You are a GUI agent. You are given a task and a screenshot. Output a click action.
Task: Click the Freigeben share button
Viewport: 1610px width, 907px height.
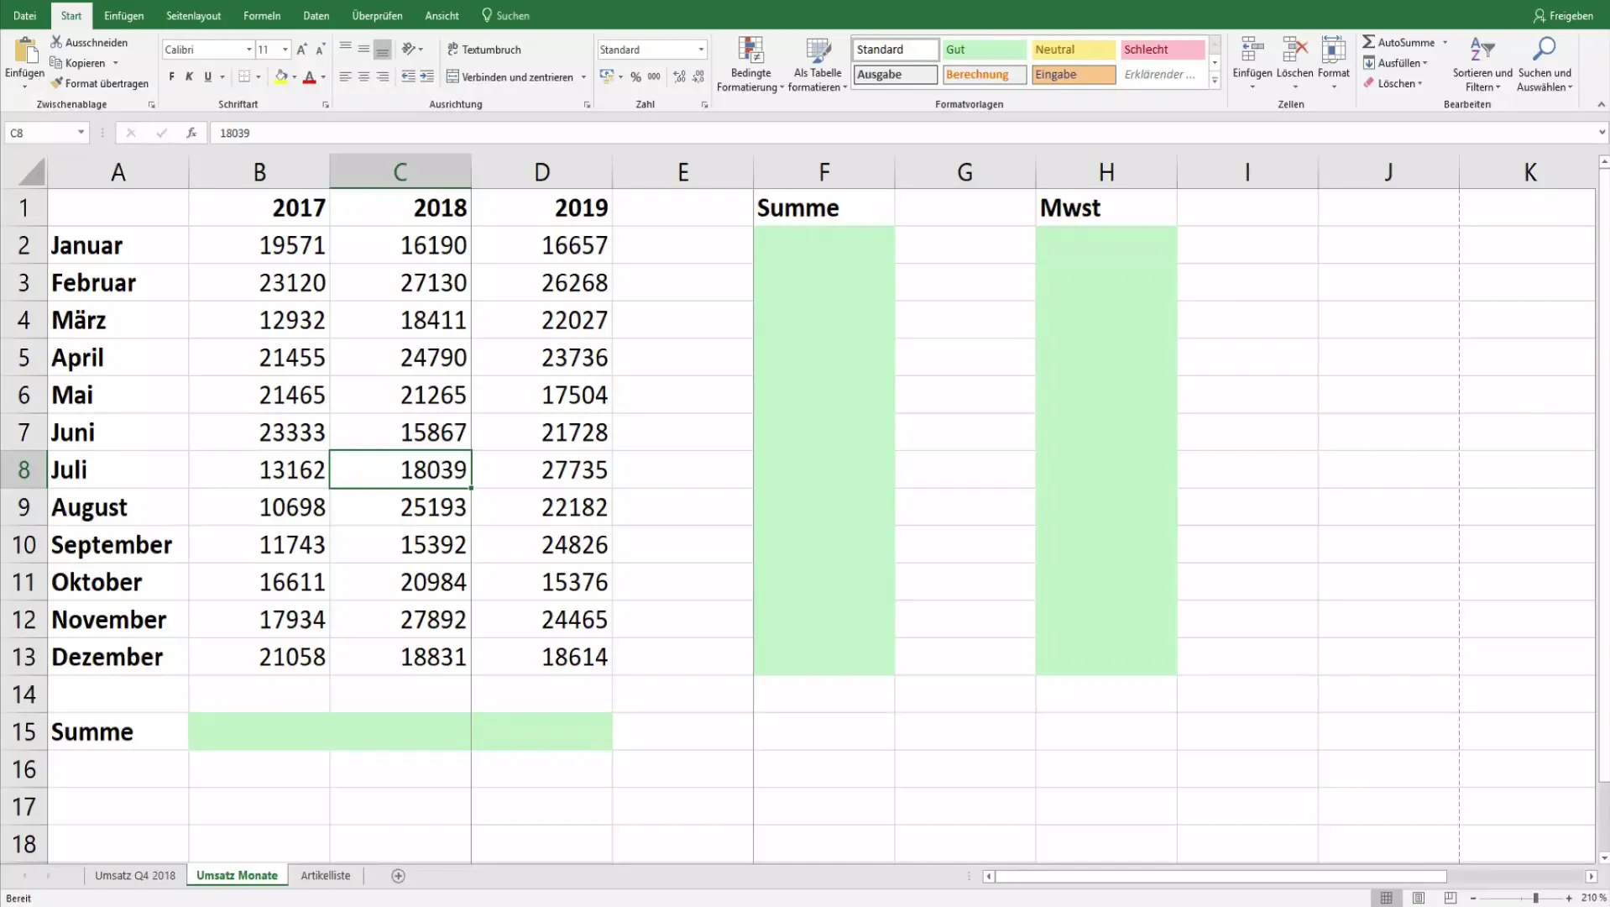point(1563,15)
